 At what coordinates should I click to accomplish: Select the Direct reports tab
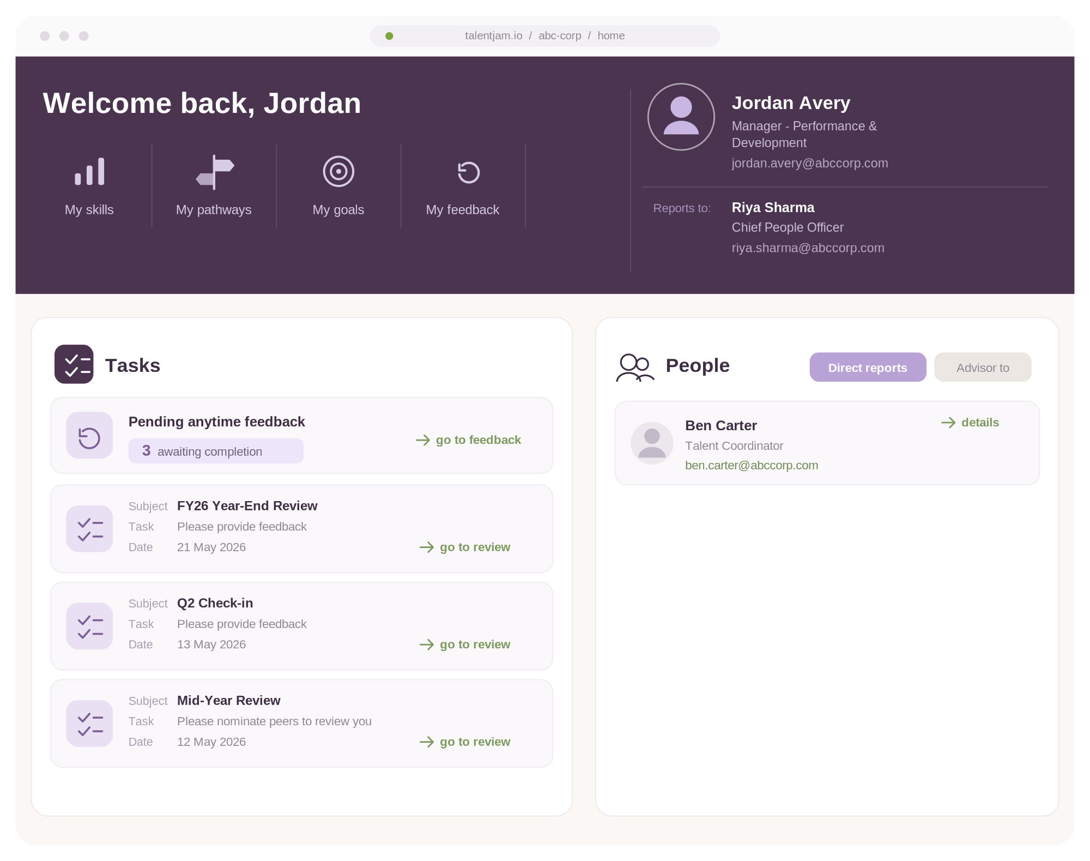tap(868, 367)
